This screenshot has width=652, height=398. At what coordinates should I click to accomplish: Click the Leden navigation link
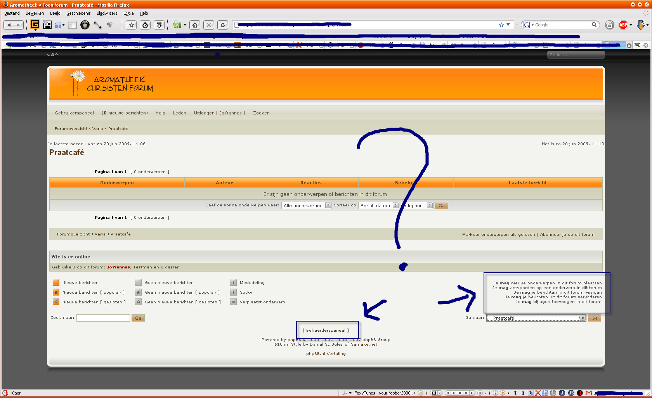tap(180, 113)
